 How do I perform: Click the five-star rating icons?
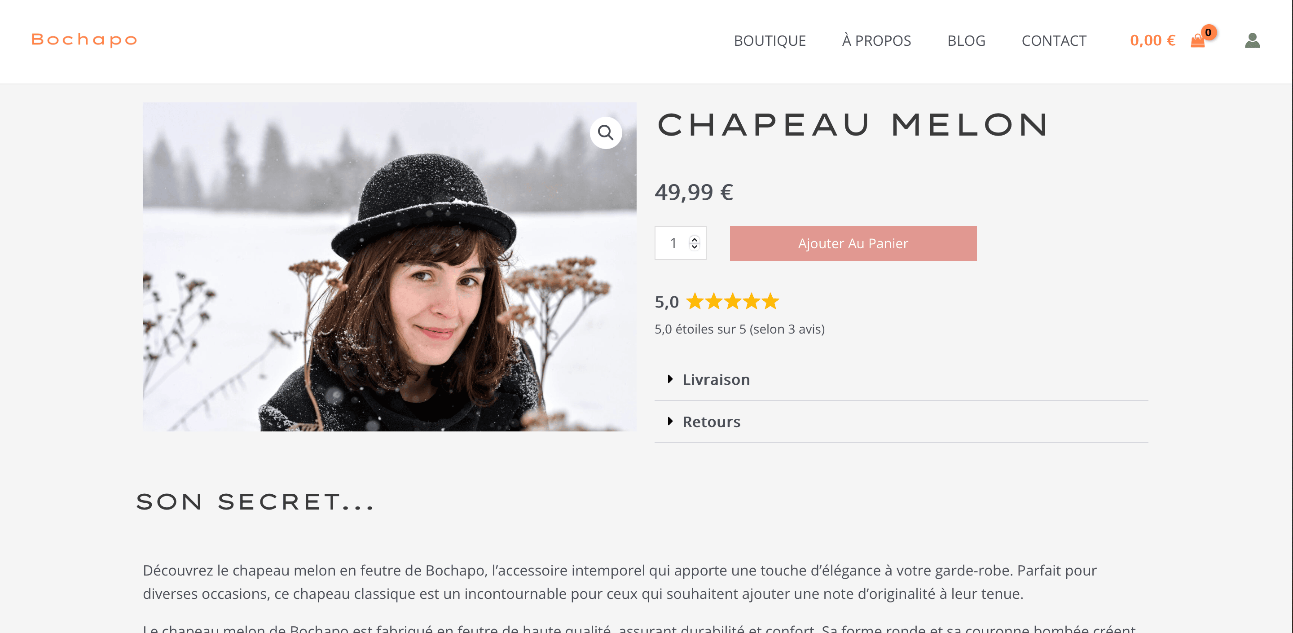[x=732, y=302]
